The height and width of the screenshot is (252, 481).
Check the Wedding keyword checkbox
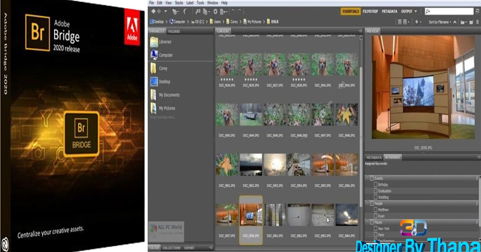376,197
